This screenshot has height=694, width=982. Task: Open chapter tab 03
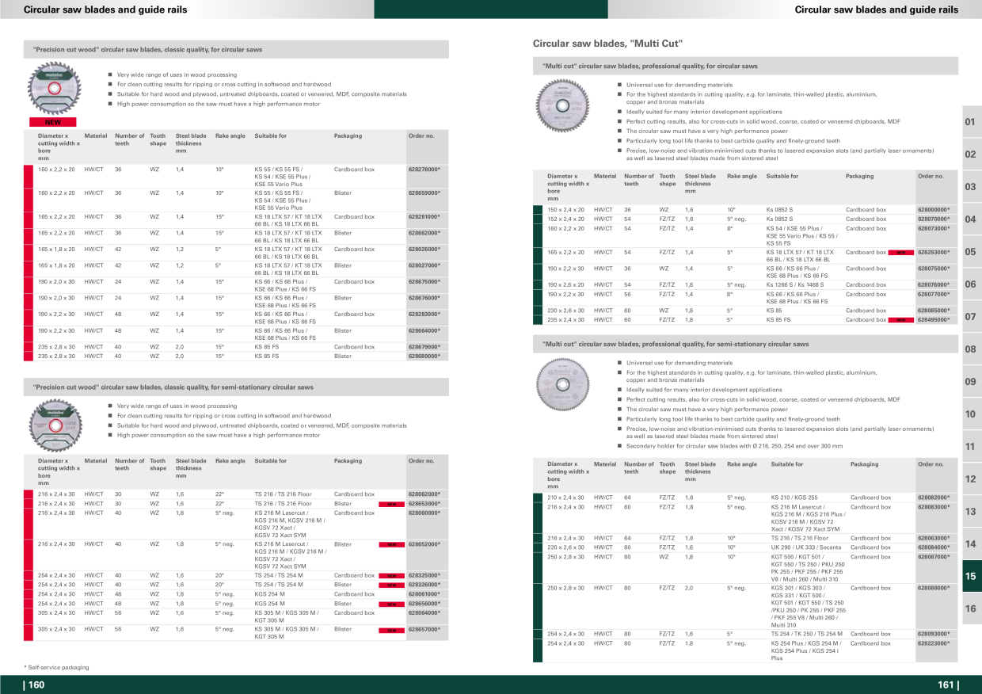coord(971,187)
